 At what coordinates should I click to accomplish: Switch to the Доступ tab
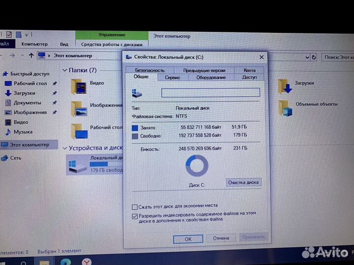tap(249, 78)
